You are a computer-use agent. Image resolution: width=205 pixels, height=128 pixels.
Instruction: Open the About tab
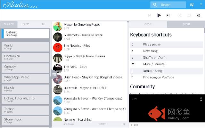tap(186, 24)
